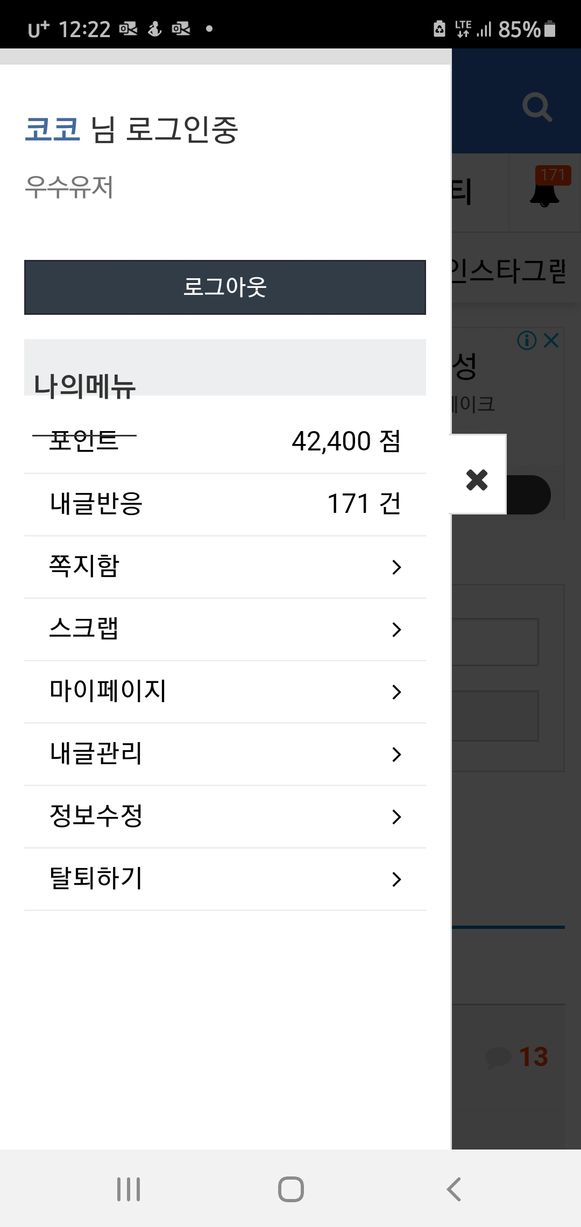
Task: Expand 쪽지함 with its chevron arrow
Action: coord(396,567)
